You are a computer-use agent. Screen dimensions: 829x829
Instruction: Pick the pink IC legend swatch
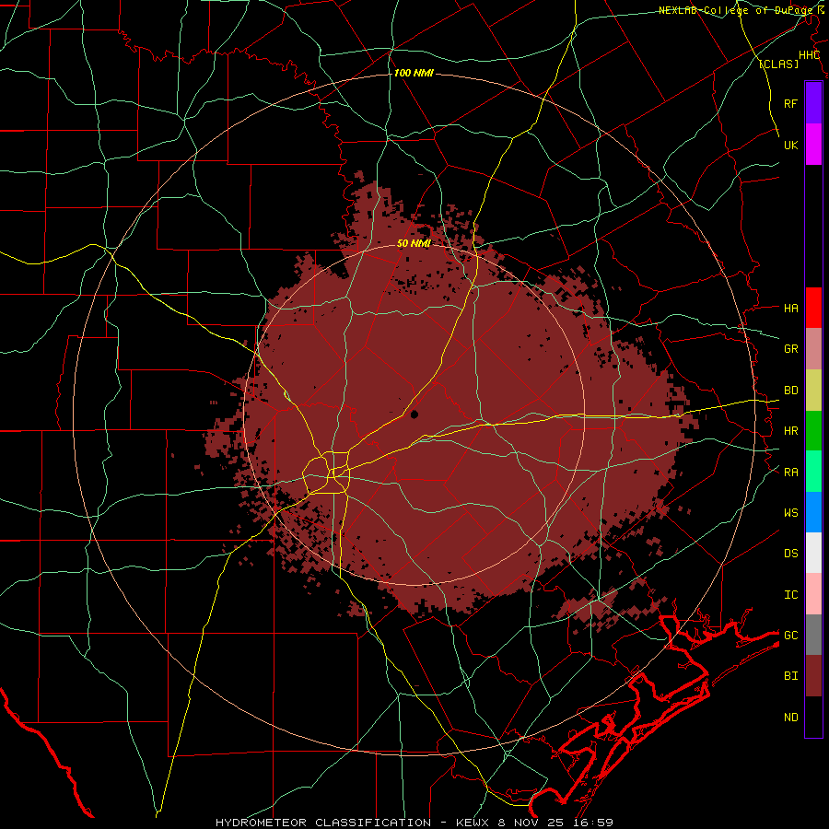[813, 594]
